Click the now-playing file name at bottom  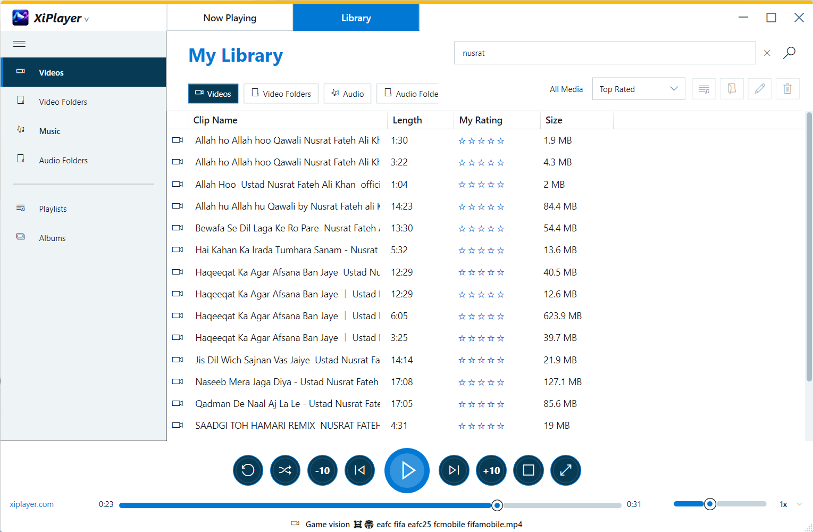[414, 525]
